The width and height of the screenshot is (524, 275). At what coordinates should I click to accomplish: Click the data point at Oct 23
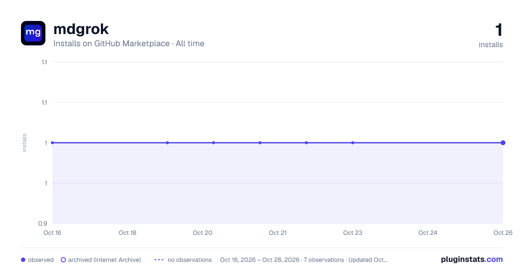[353, 143]
